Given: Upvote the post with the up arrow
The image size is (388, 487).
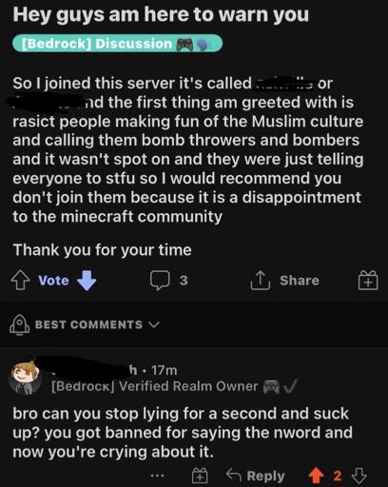Looking at the screenshot, I should click(x=20, y=281).
